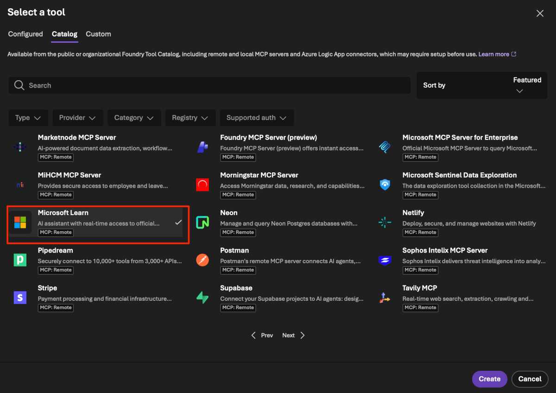Choose the Neon logo icon
Viewport: 556px width, 393px height.
coord(202,222)
